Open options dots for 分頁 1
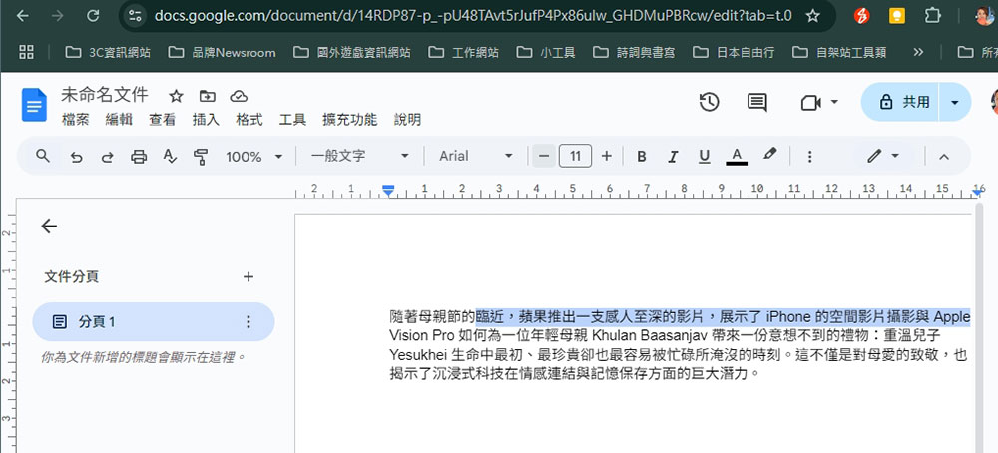The image size is (998, 453). coord(249,322)
